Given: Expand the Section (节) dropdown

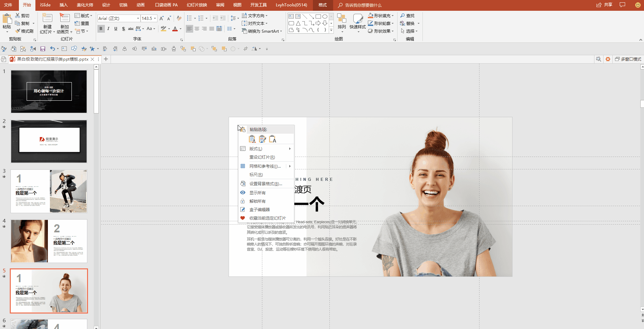Looking at the screenshot, I should click(x=82, y=31).
